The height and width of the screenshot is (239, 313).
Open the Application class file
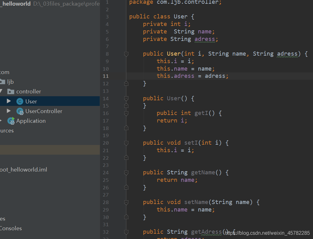31,121
